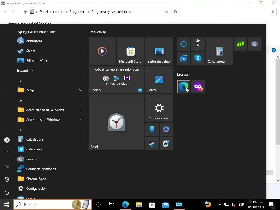Open the notification center icon
This screenshot has width=280, height=210.
(272, 205)
